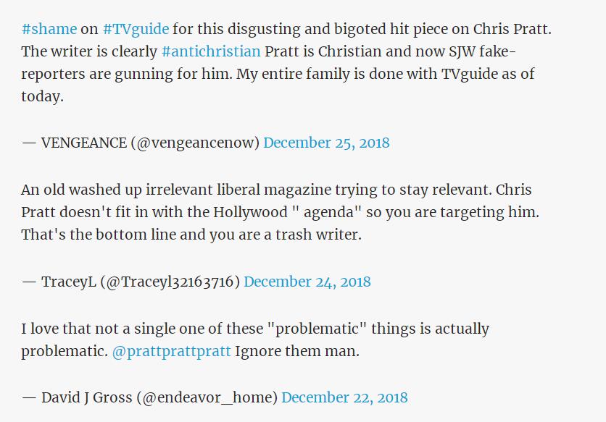Screen dimensions: 606x422
Task: Follow the #antichristian hashtag link
Action: 211,52
